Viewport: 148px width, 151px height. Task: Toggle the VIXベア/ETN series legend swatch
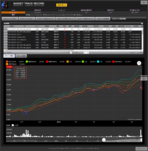[x=7, y=61]
